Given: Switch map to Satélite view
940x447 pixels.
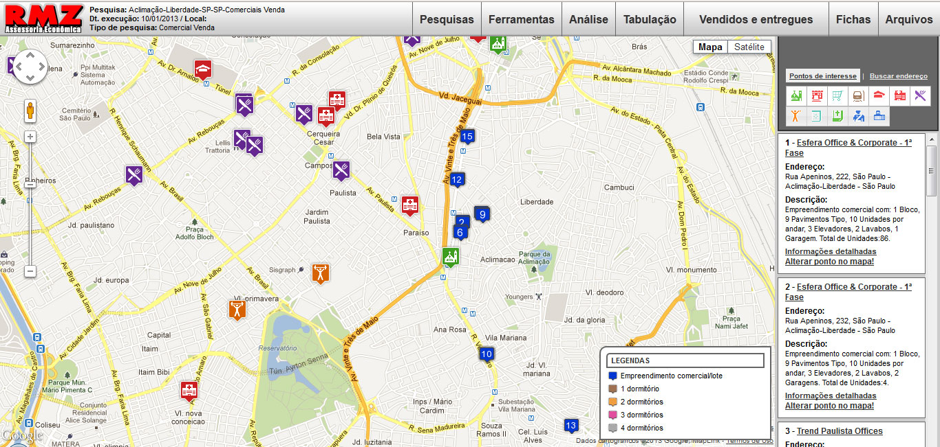Looking at the screenshot, I should (749, 47).
